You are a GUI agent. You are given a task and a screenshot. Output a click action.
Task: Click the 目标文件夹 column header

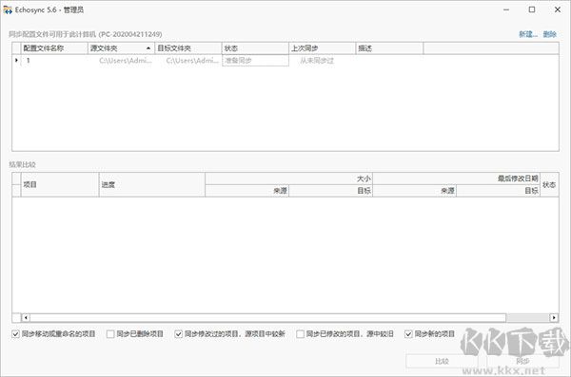click(188, 48)
